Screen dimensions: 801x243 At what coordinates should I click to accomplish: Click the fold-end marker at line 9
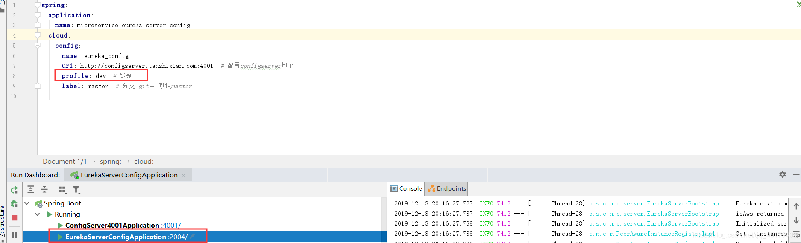click(38, 86)
